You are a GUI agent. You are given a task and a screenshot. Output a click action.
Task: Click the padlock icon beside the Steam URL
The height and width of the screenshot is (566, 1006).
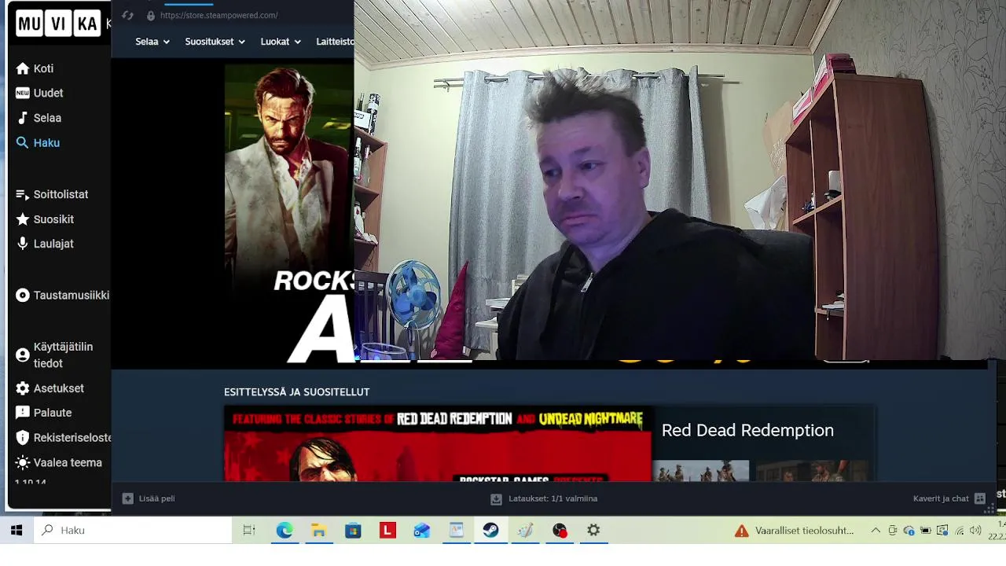point(151,16)
